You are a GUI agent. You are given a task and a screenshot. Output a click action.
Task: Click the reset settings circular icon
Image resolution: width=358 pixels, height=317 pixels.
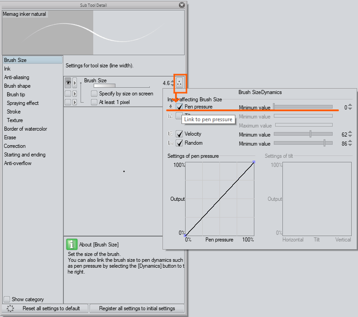tap(10, 308)
